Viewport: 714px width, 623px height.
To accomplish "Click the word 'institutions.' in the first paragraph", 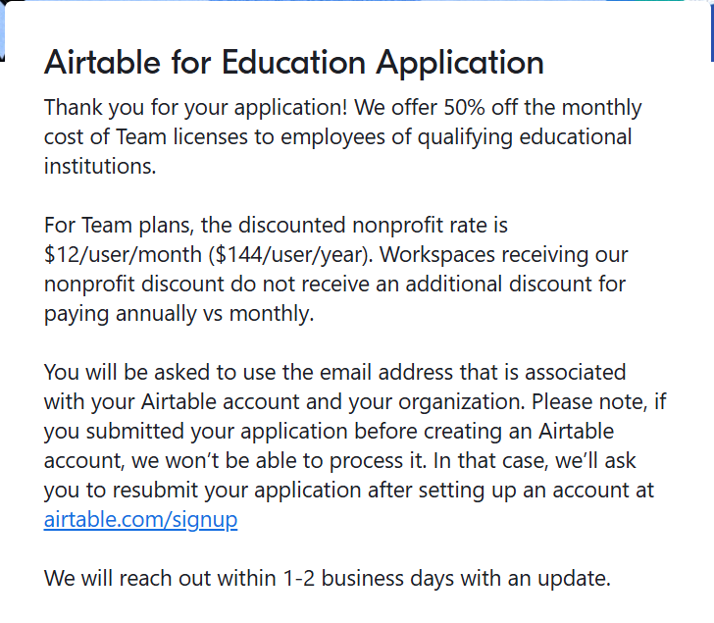I will click(x=100, y=166).
